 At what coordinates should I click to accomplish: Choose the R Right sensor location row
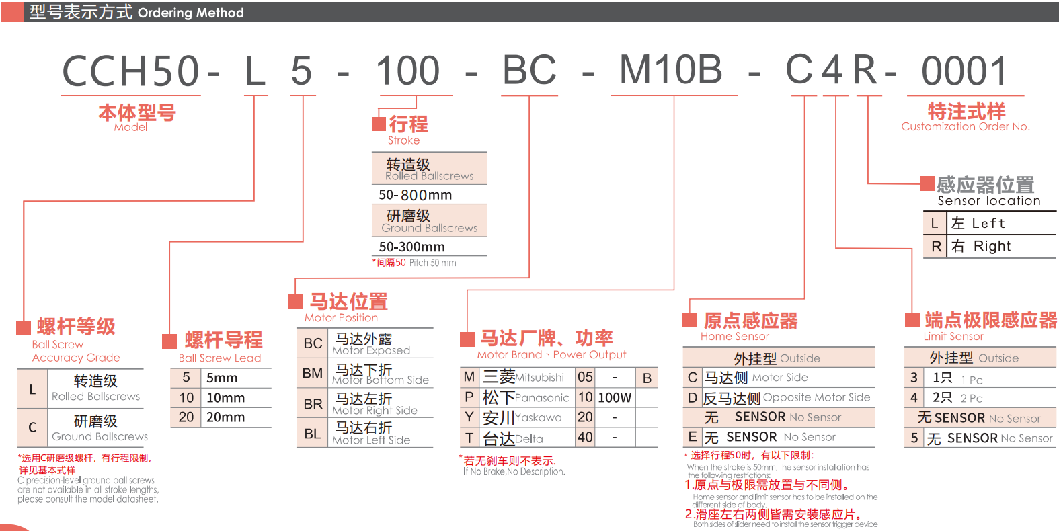click(989, 247)
